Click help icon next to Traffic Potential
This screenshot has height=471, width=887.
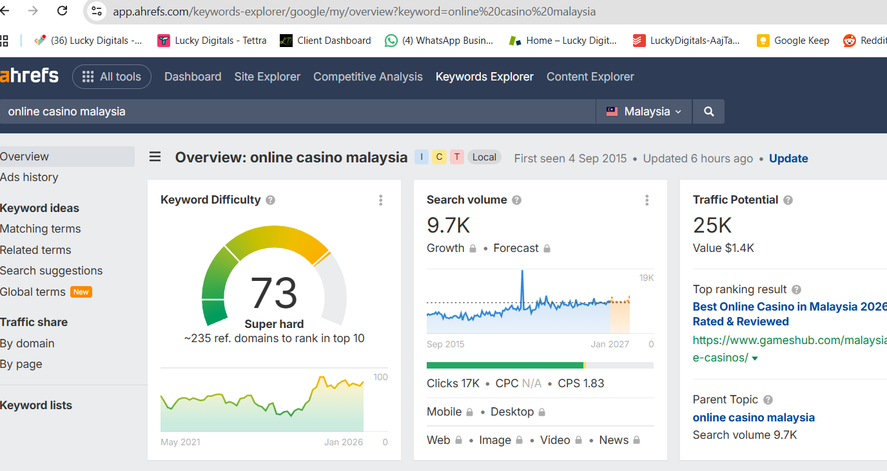788,200
